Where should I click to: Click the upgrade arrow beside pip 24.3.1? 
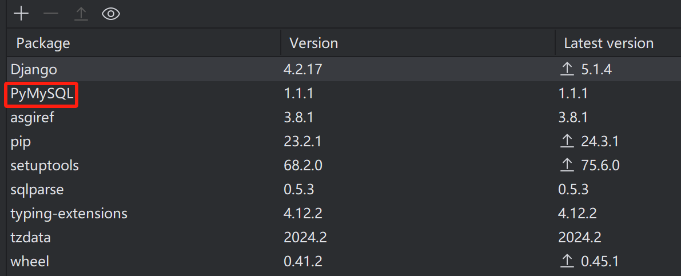pyautogui.click(x=567, y=141)
